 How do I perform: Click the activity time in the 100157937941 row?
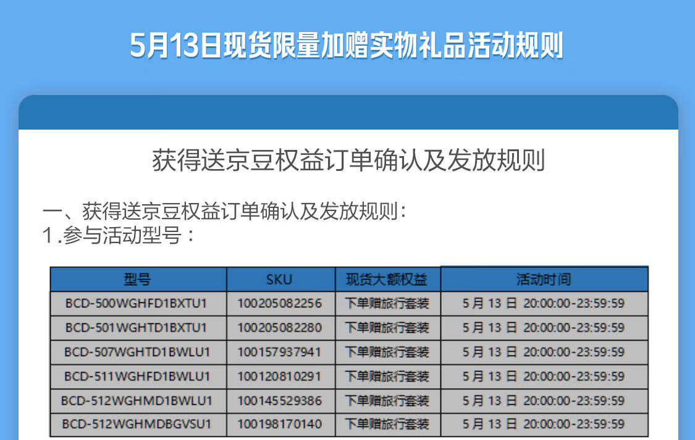(544, 352)
